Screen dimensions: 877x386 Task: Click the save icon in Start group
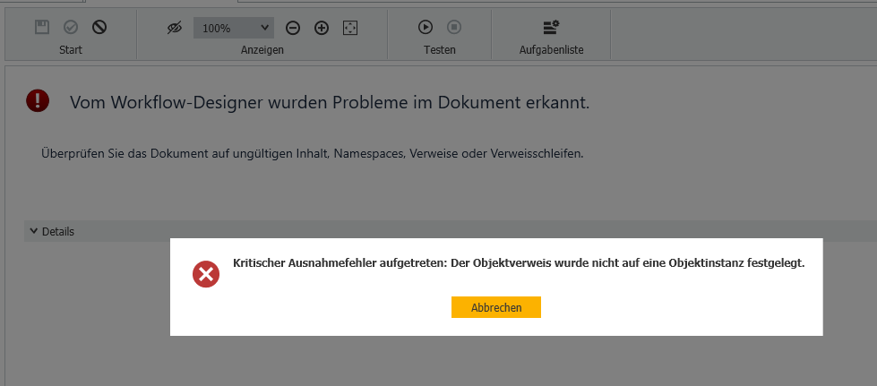click(41, 28)
